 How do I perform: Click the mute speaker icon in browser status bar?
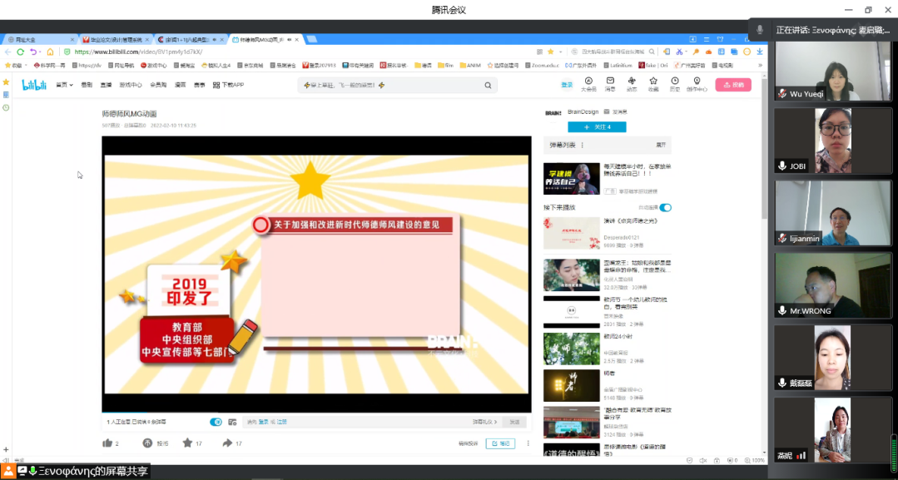coord(702,460)
